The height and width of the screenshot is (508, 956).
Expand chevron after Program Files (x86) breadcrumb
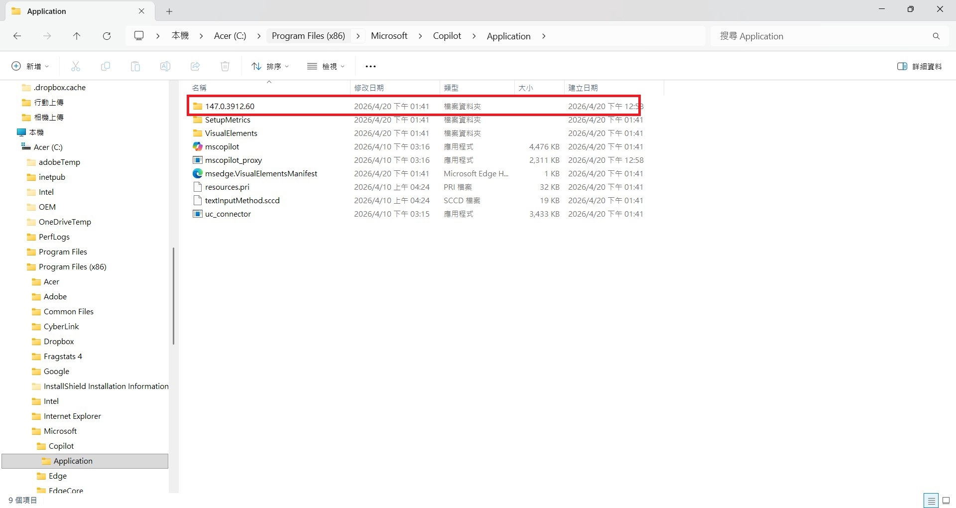tap(358, 36)
